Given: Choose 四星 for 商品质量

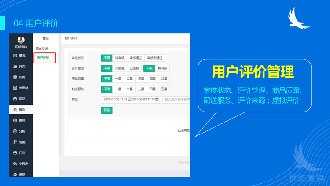Looking at the screenshot, I should pyautogui.click(x=153, y=78).
